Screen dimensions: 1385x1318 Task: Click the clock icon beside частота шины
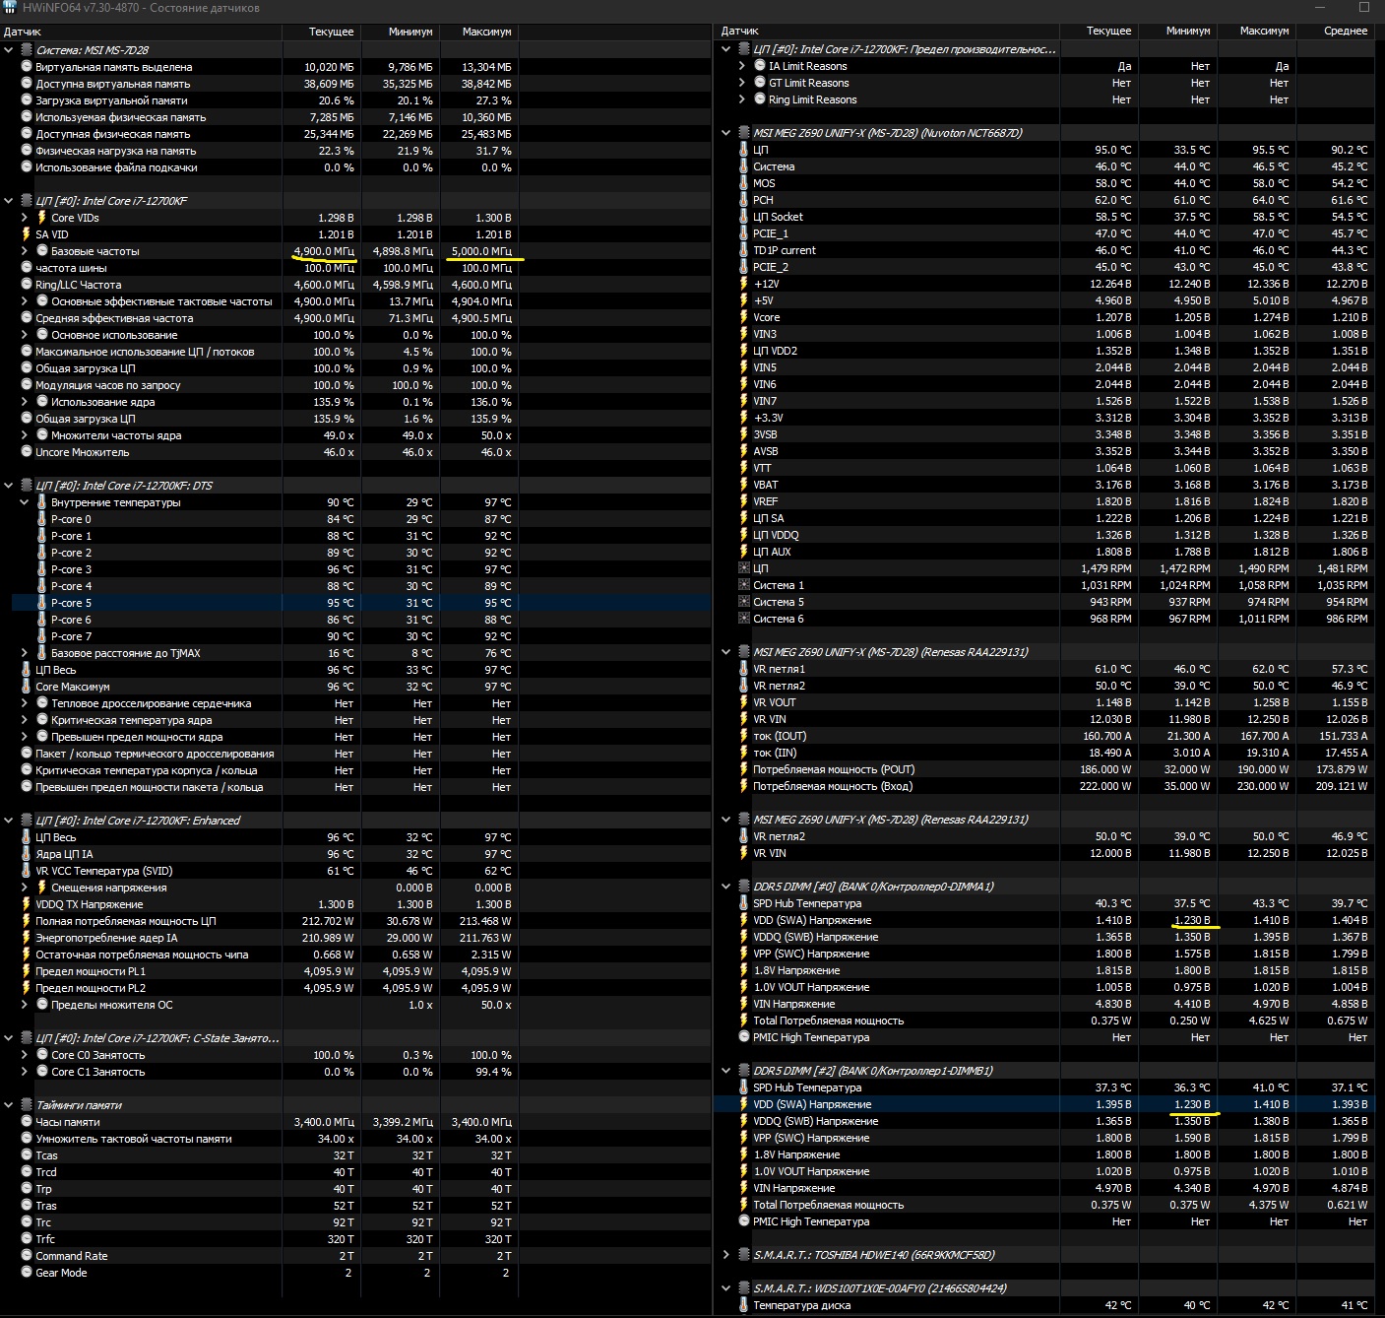tap(26, 268)
